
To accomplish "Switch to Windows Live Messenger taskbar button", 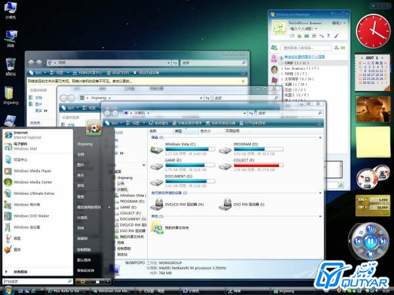I will tap(112, 291).
